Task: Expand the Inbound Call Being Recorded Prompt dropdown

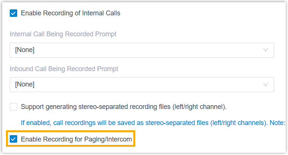Action: 142,84
